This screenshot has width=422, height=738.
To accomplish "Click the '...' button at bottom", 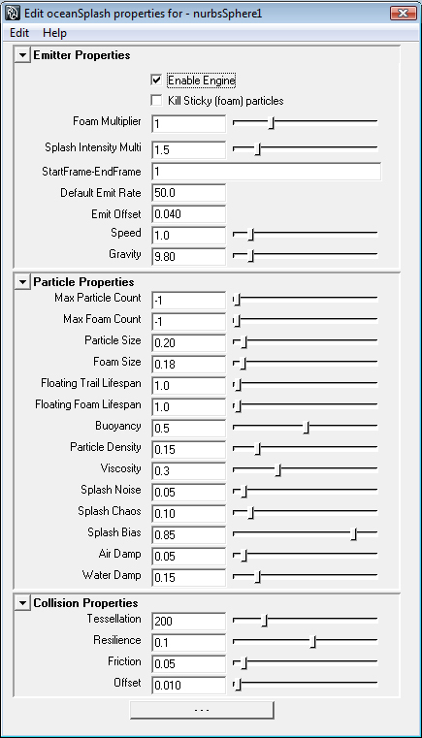I will click(x=202, y=710).
